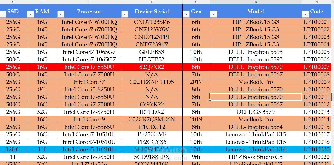Screen dimensions: 334x165
Task: Select cell LPT00015
Action: click(x=317, y=127)
